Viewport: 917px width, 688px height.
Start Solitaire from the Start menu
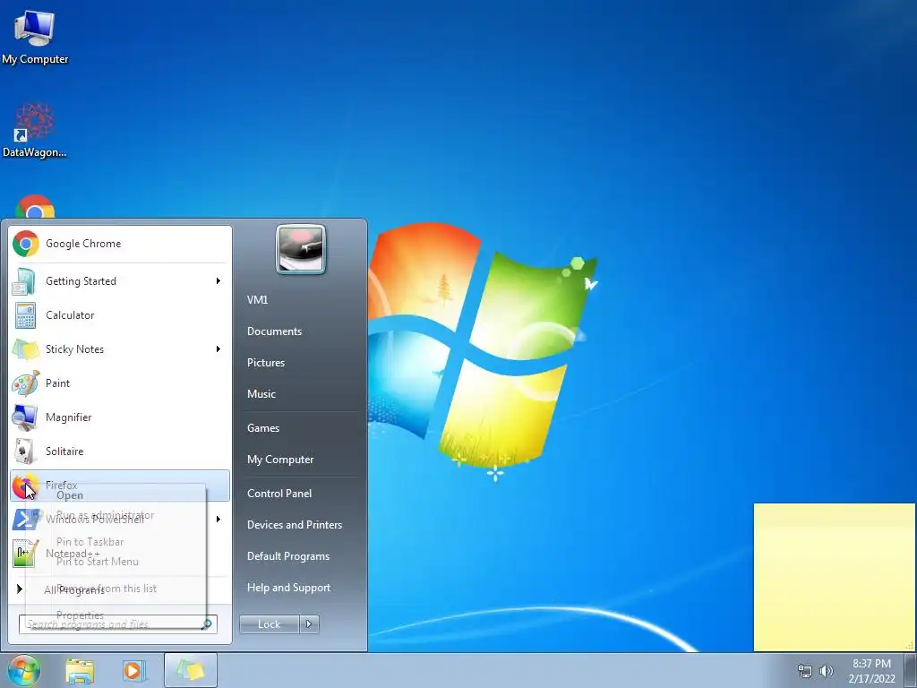point(119,451)
